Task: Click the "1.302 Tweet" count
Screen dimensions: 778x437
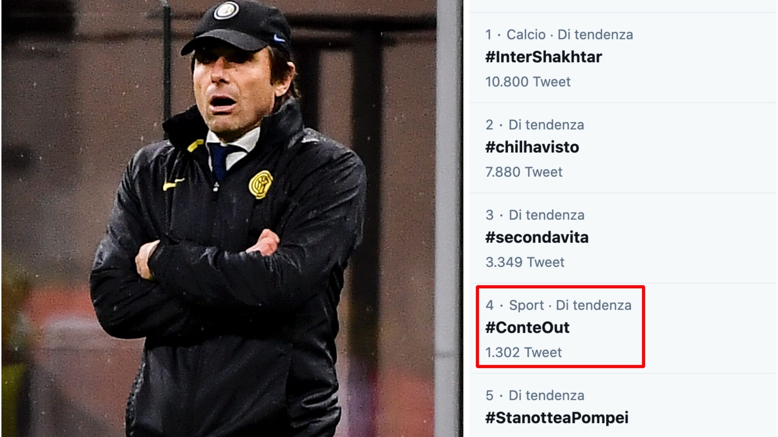Action: pyautogui.click(x=523, y=352)
